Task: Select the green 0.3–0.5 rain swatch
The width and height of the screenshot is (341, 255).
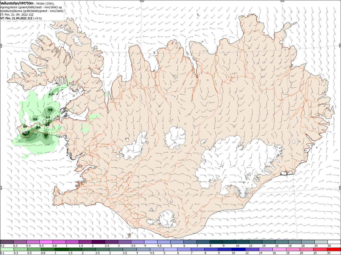Action: [20, 249]
